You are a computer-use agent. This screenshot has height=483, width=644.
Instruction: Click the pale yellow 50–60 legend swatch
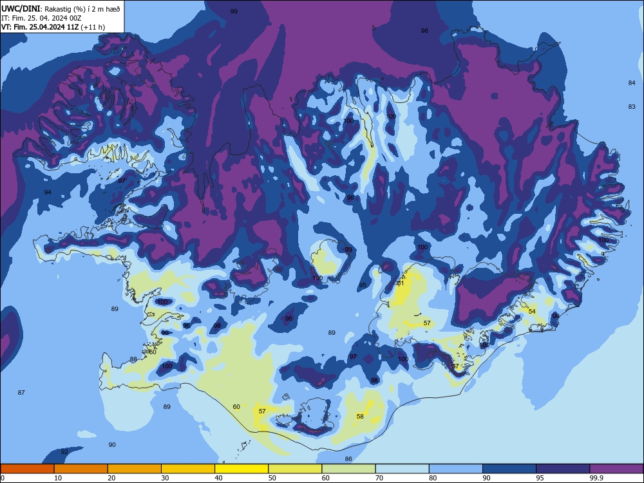[295, 469]
